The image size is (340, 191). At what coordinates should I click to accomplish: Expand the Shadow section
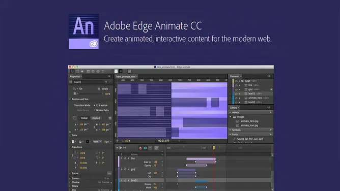pyautogui.click(x=70, y=182)
